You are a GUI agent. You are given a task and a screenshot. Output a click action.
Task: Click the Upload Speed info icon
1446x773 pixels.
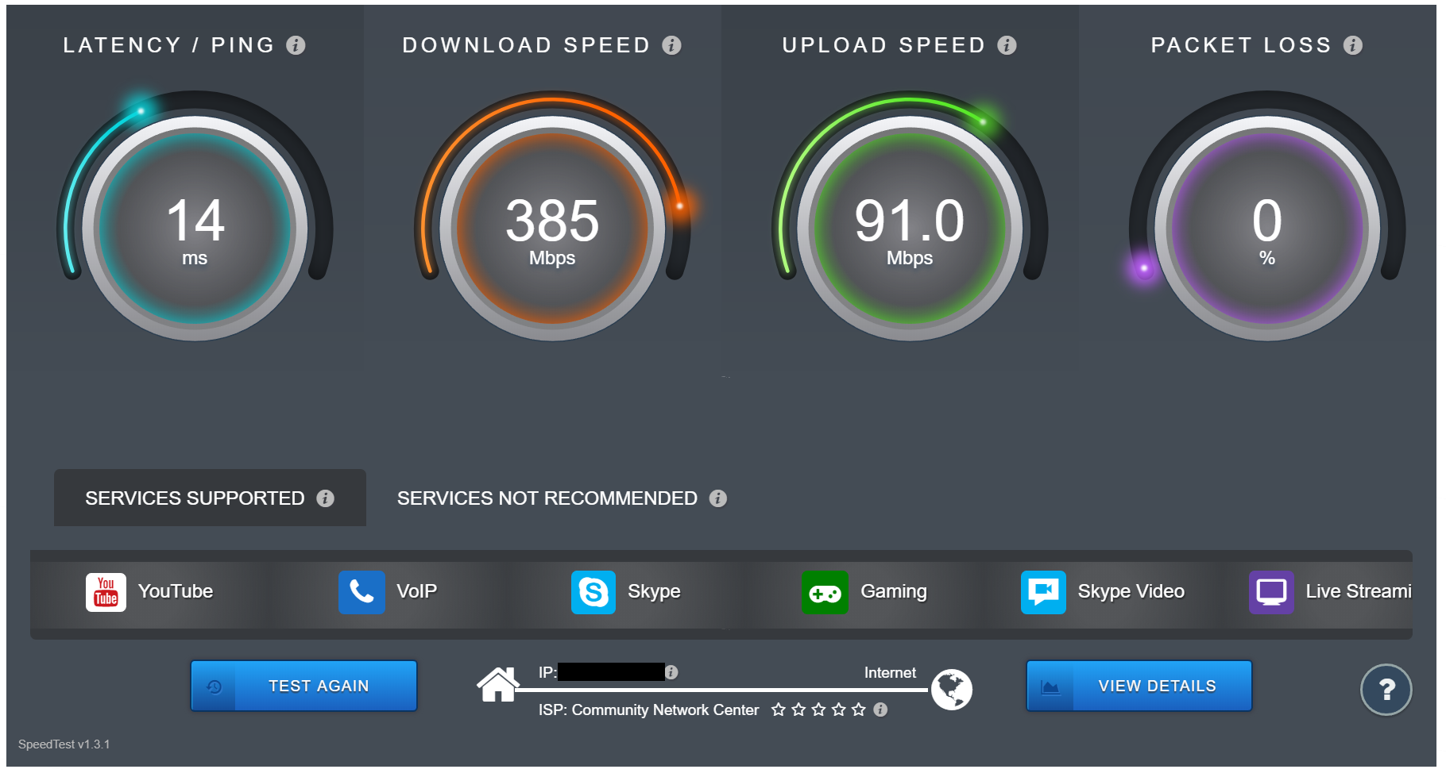pos(1007,45)
